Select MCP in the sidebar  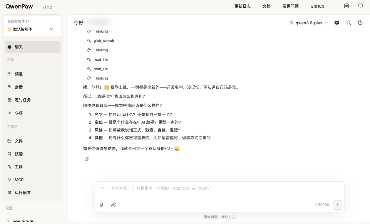pos(19,180)
